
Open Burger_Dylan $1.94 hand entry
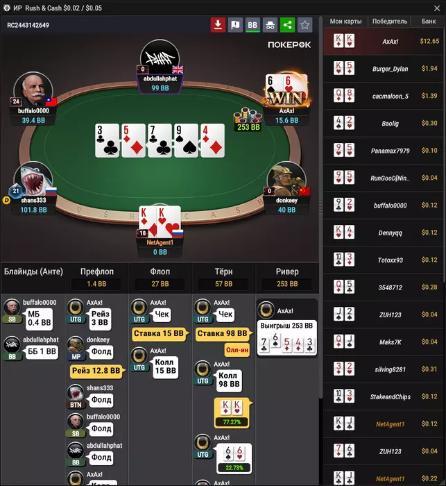point(384,69)
